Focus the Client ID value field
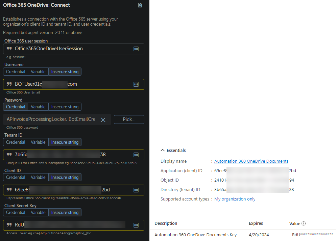This screenshot has height=241, width=336. coord(73,190)
